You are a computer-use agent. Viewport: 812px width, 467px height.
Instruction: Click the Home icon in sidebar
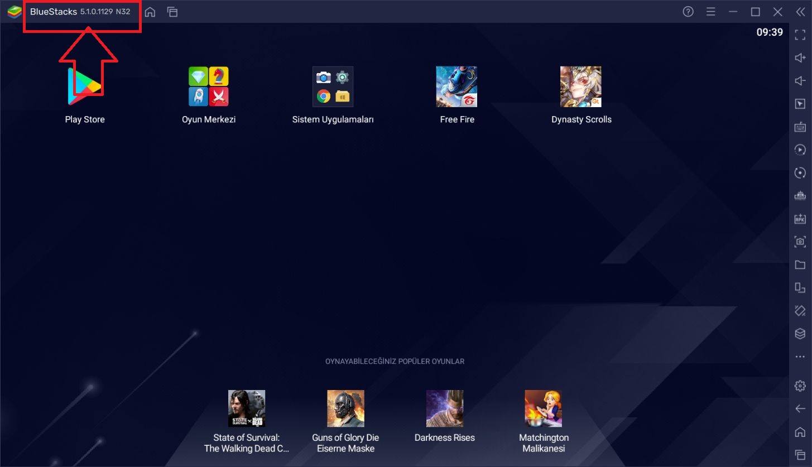pyautogui.click(x=800, y=432)
